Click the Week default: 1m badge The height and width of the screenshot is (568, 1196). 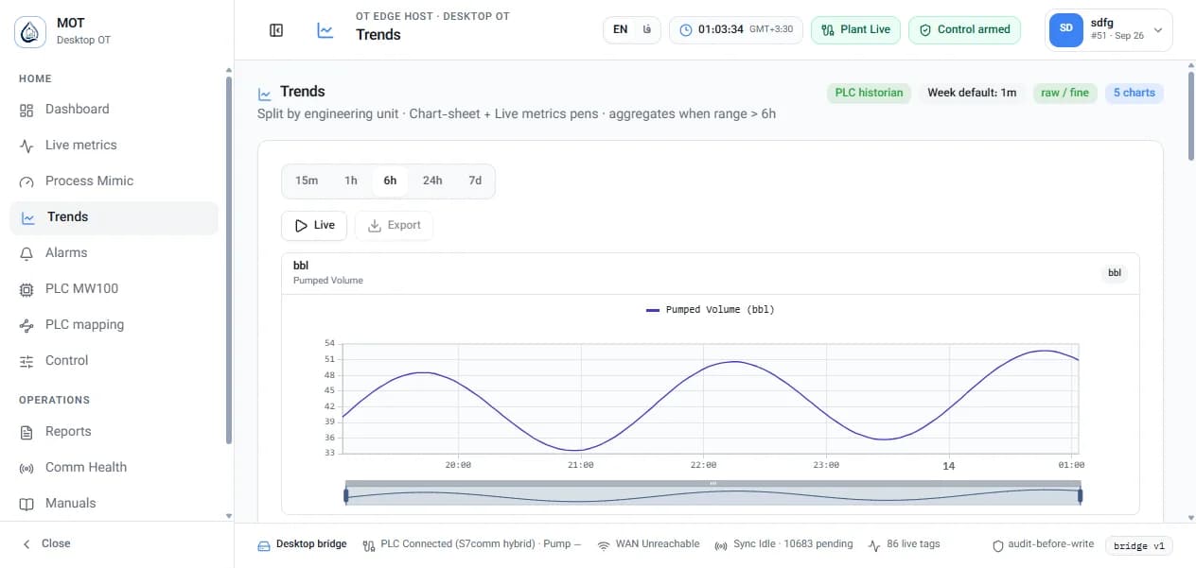click(972, 93)
